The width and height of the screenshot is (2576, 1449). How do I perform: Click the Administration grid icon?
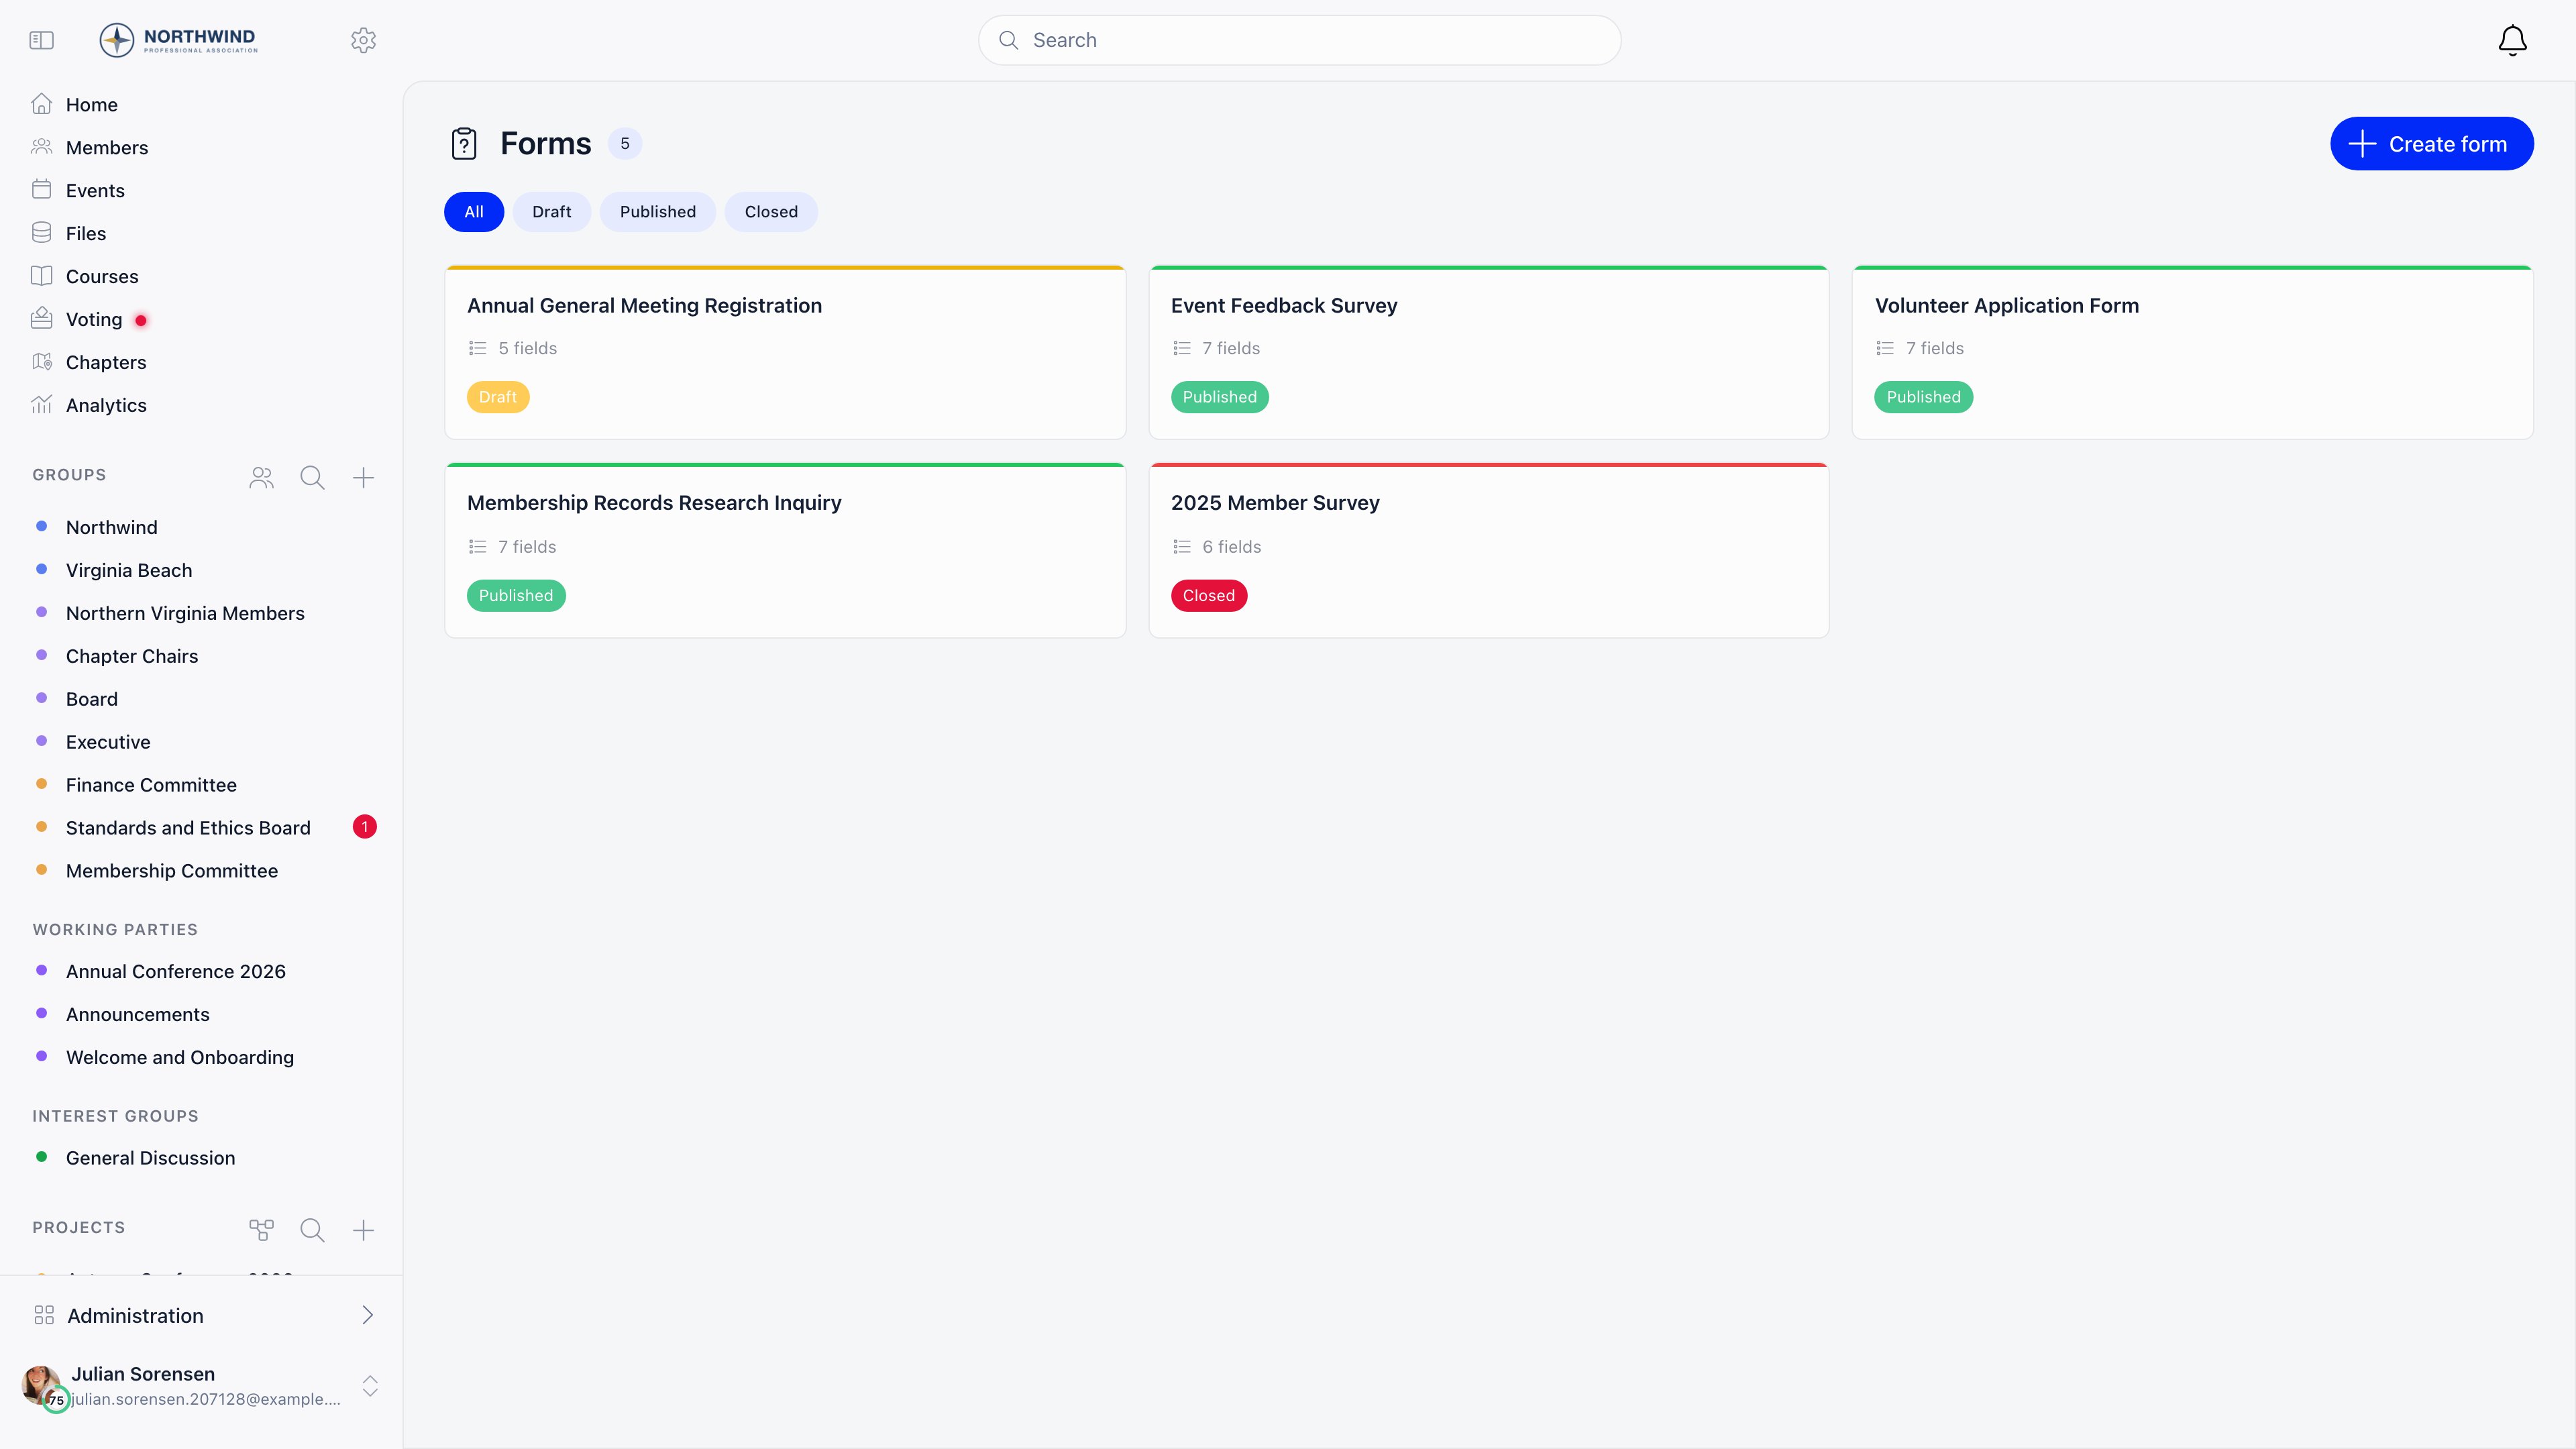44,1315
